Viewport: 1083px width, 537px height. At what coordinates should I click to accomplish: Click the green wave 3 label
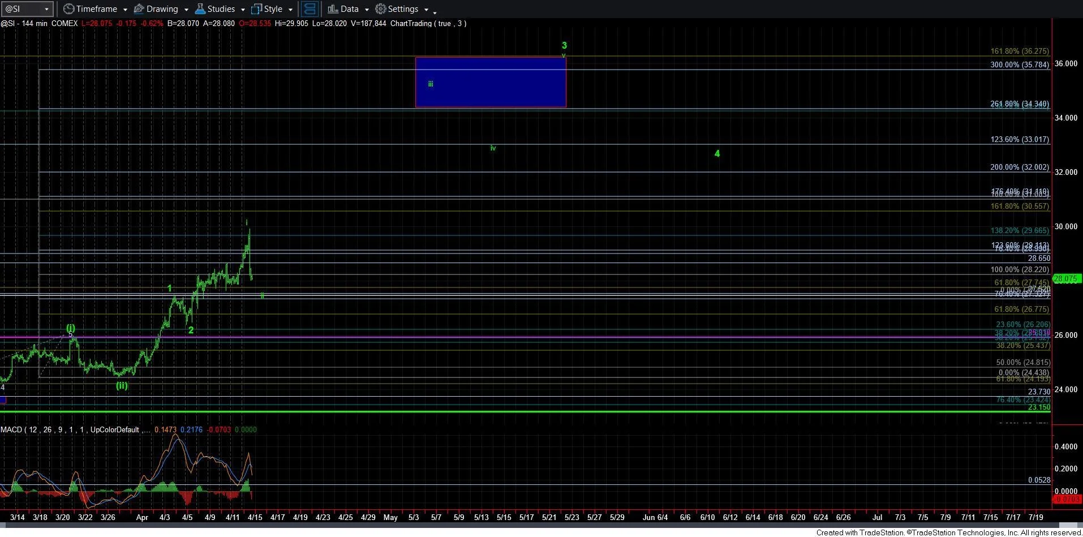coord(564,45)
